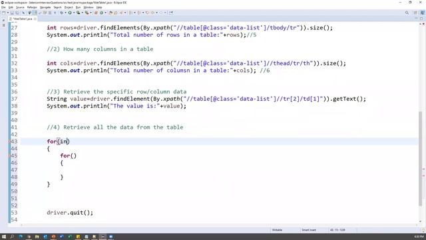Expand the New Java Class dropdown arrow

[x=105, y=13]
